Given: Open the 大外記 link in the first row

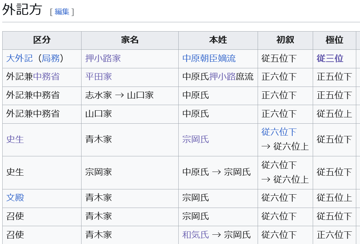Looking at the screenshot, I should point(19,59).
